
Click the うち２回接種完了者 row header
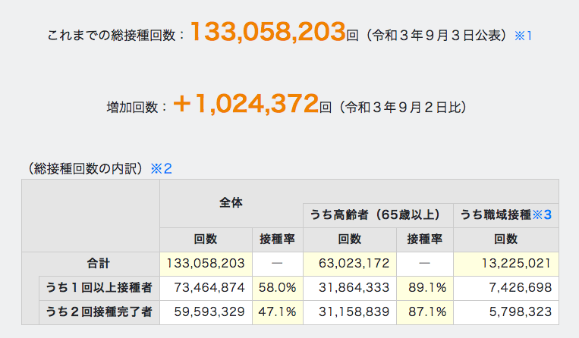pyautogui.click(x=99, y=311)
